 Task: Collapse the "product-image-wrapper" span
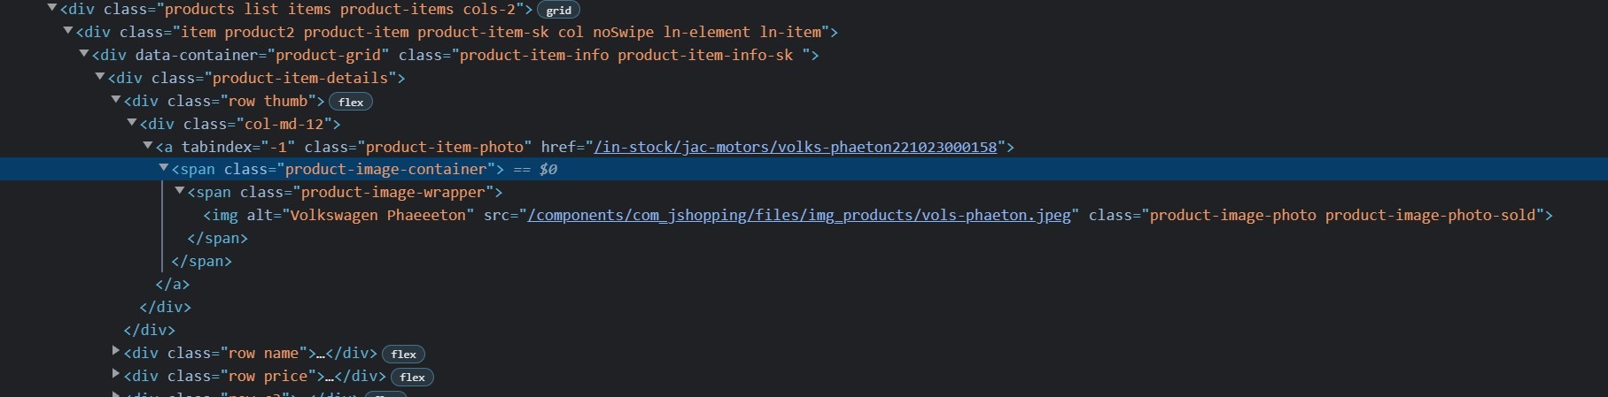tap(180, 191)
